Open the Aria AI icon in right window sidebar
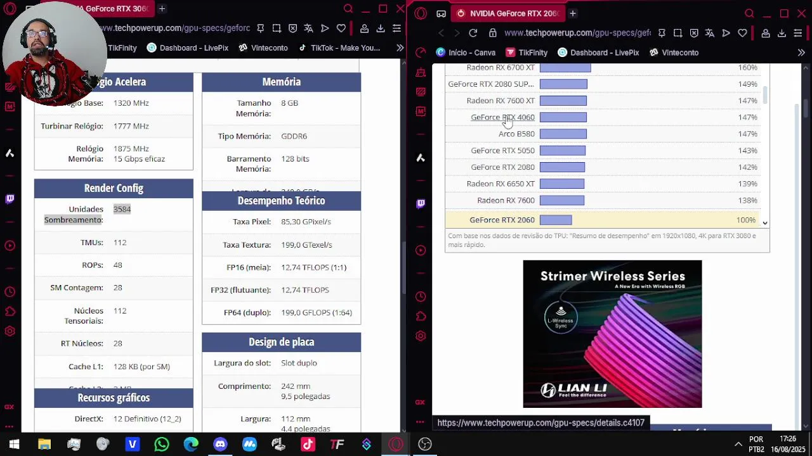The width and height of the screenshot is (812, 456). point(421,158)
